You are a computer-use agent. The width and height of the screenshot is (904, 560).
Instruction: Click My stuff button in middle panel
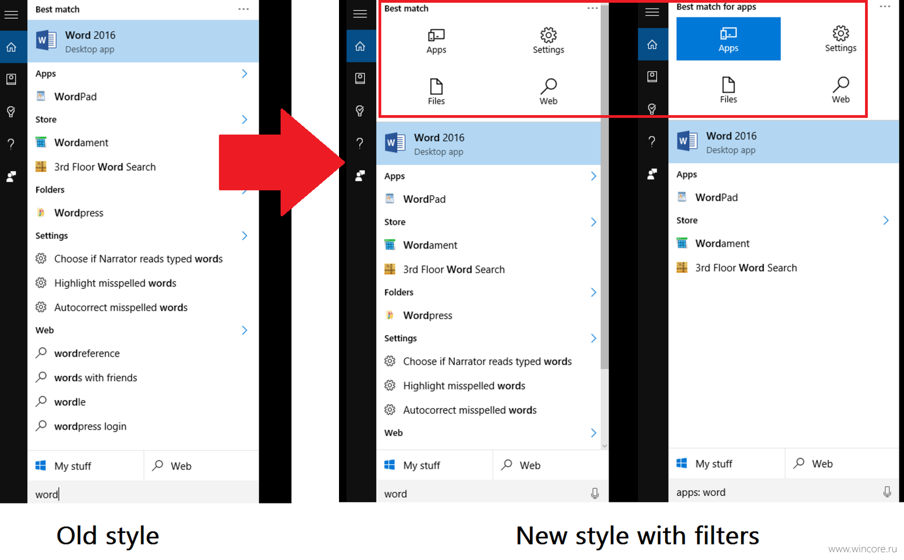(434, 465)
